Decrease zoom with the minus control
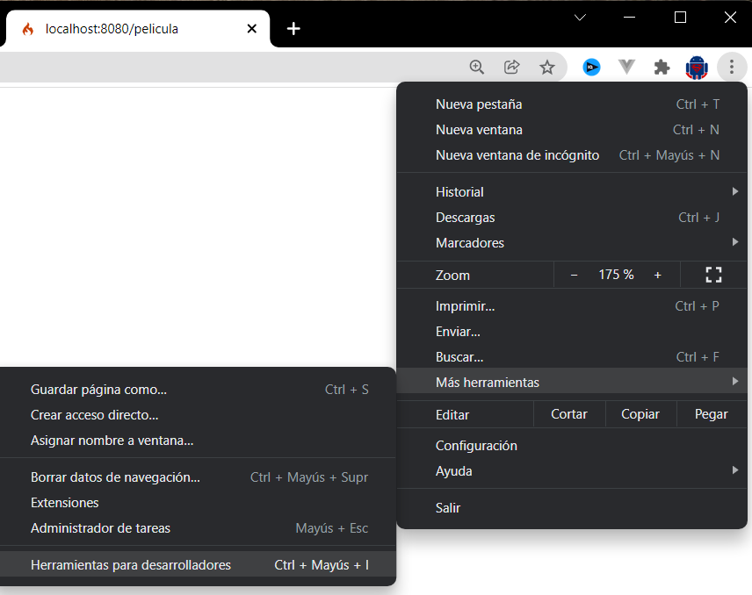The width and height of the screenshot is (752, 595). pos(574,275)
